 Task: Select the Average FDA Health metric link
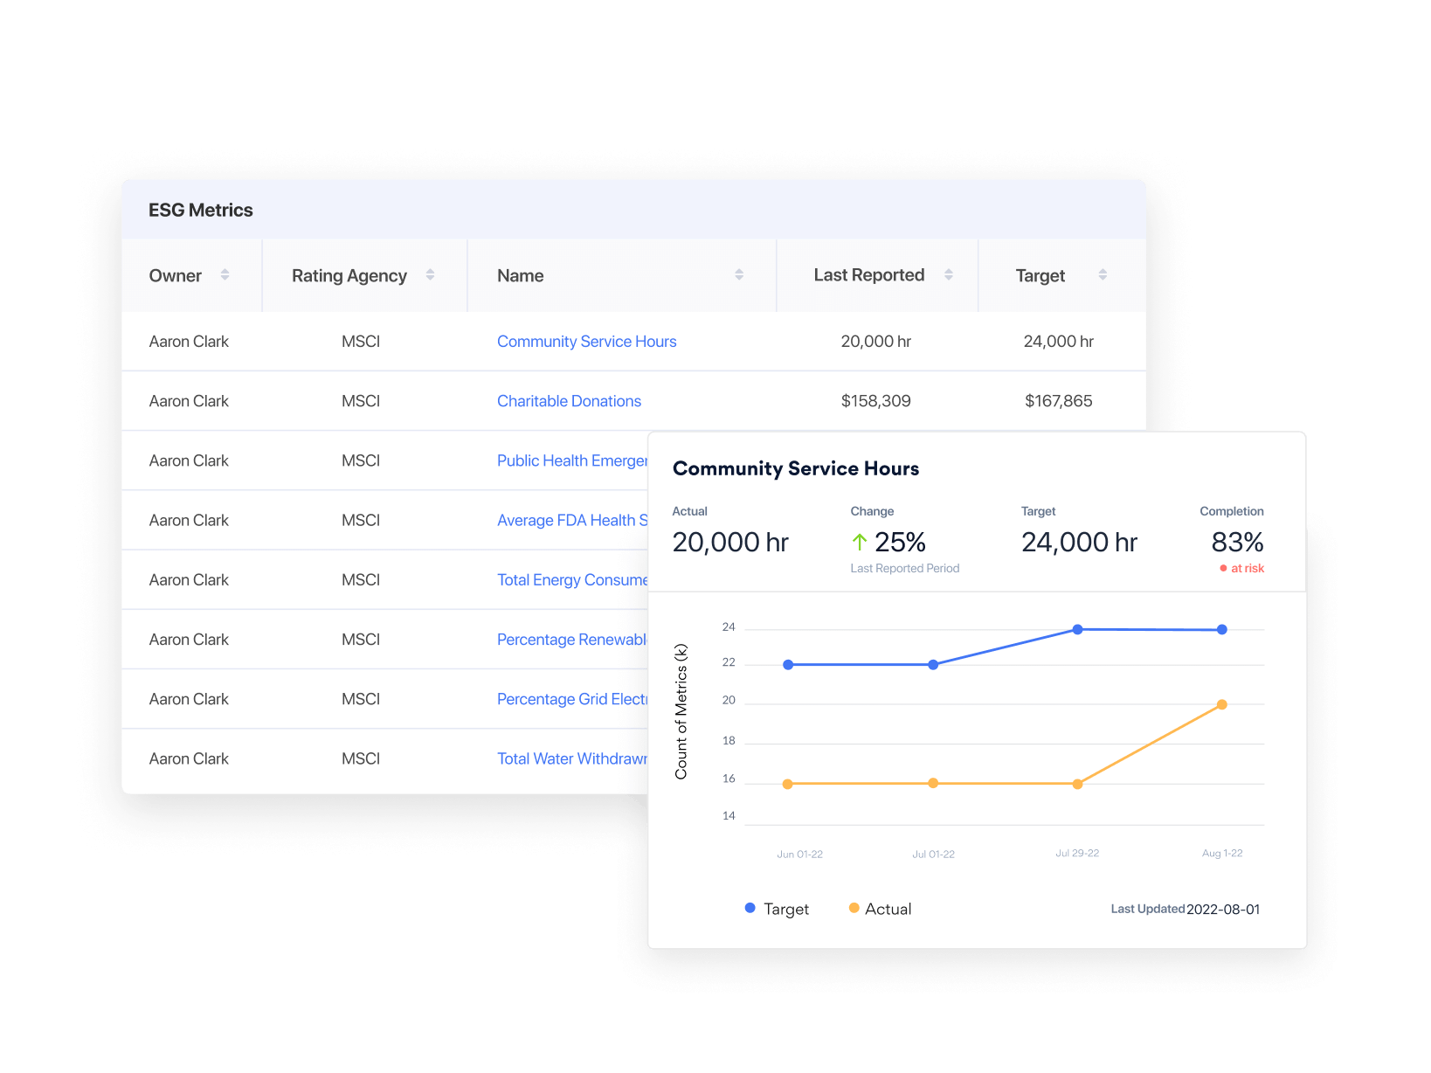571,520
